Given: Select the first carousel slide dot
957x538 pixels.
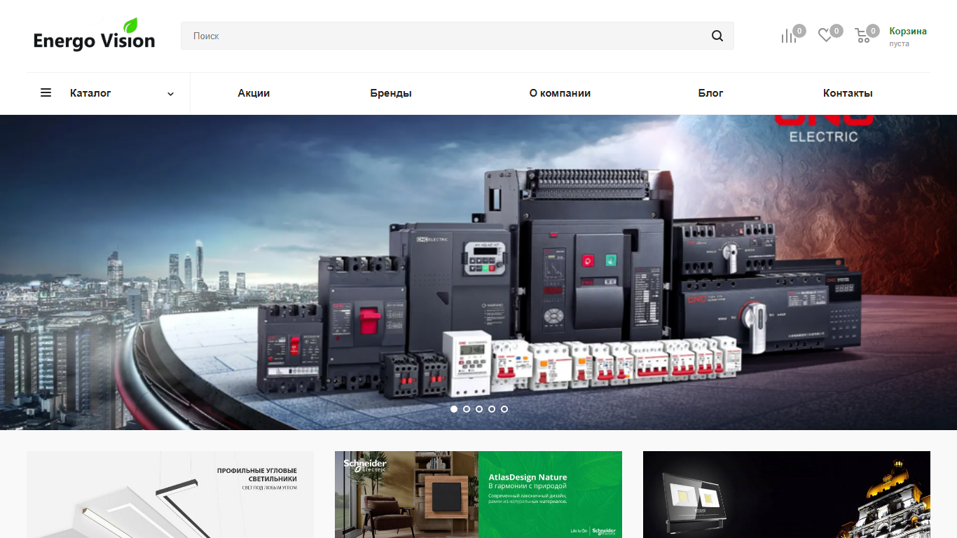Looking at the screenshot, I should (454, 409).
